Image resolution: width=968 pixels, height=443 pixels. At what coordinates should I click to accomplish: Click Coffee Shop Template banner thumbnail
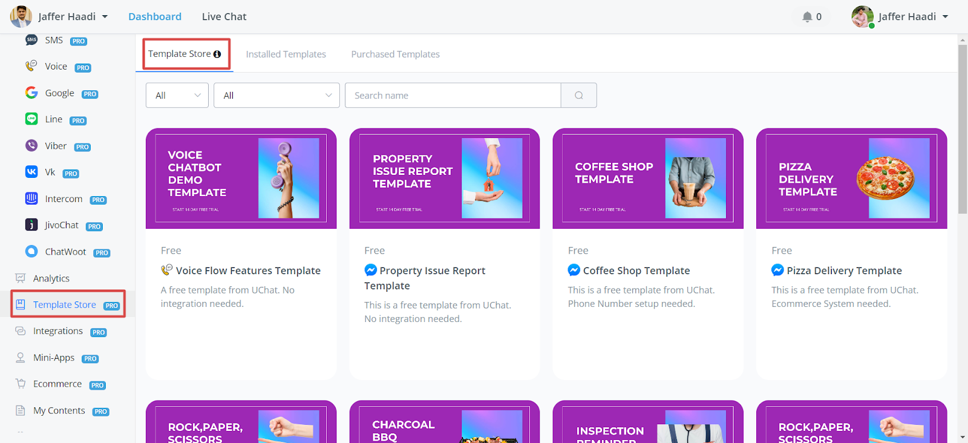(648, 178)
